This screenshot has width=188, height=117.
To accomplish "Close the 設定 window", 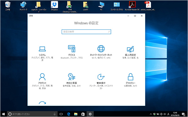I will coord(142,16).
